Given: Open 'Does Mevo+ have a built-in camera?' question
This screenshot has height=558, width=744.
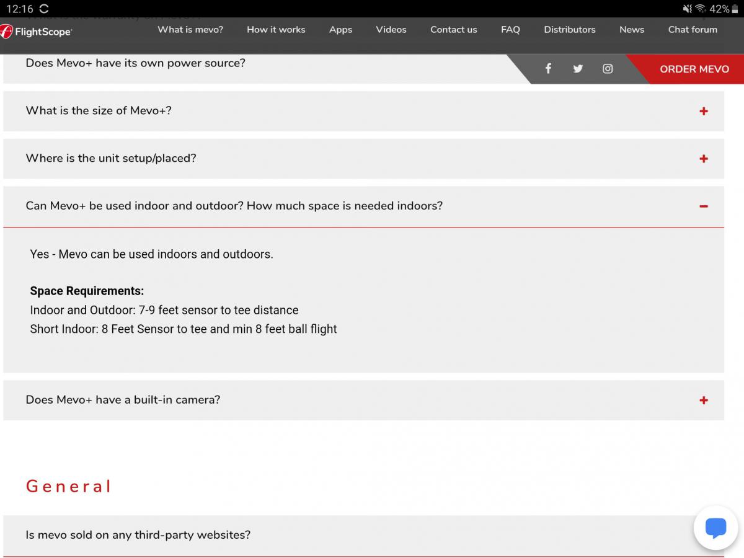Looking at the screenshot, I should tap(363, 400).
